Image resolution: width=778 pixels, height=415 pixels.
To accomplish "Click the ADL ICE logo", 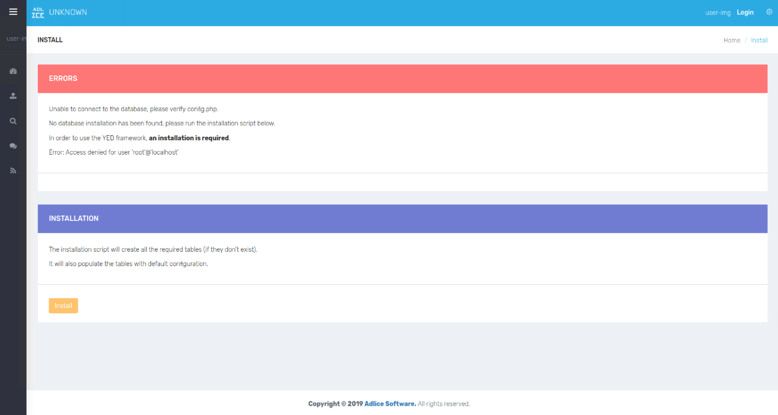I will click(x=38, y=13).
